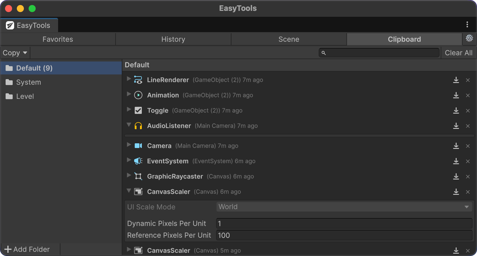Open the Copy dropdown menu
The width and height of the screenshot is (477, 256).
15,53
